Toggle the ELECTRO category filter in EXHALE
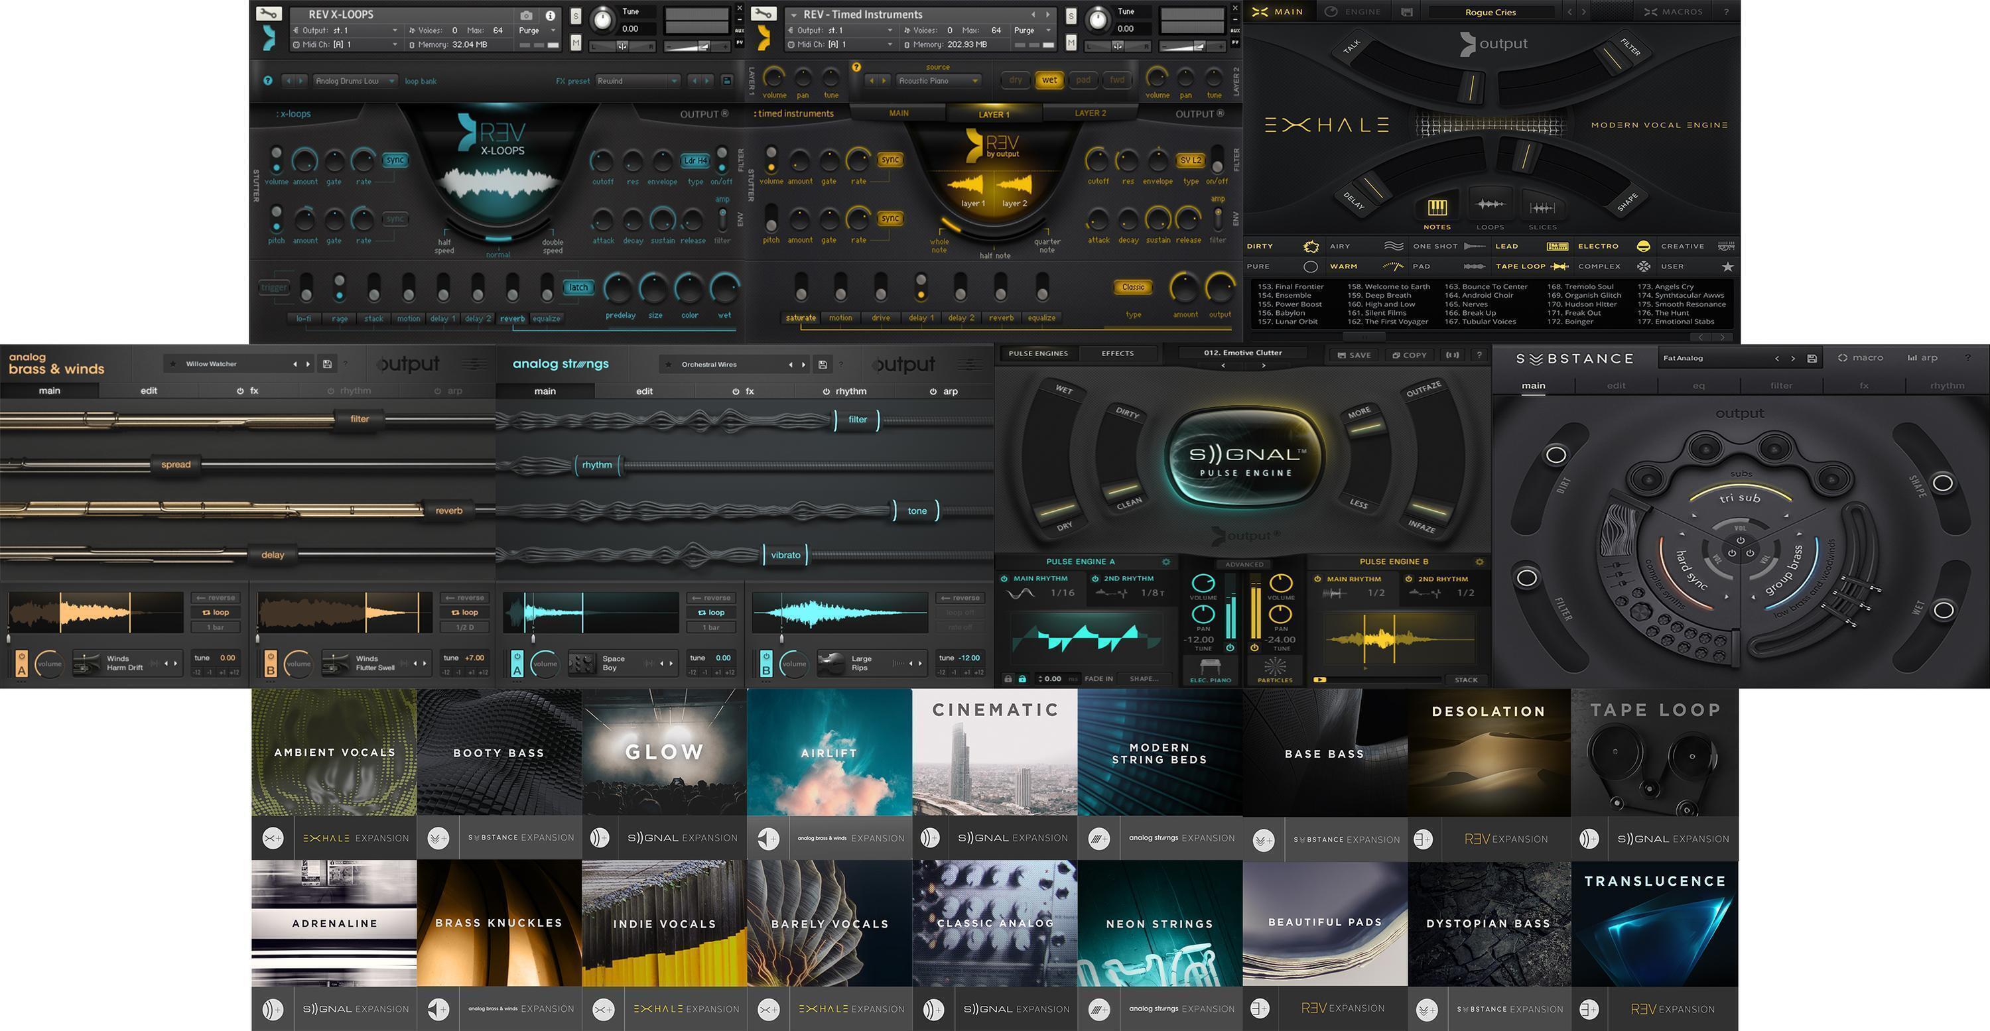Screen dimensions: 1990x1031 (x=1599, y=245)
